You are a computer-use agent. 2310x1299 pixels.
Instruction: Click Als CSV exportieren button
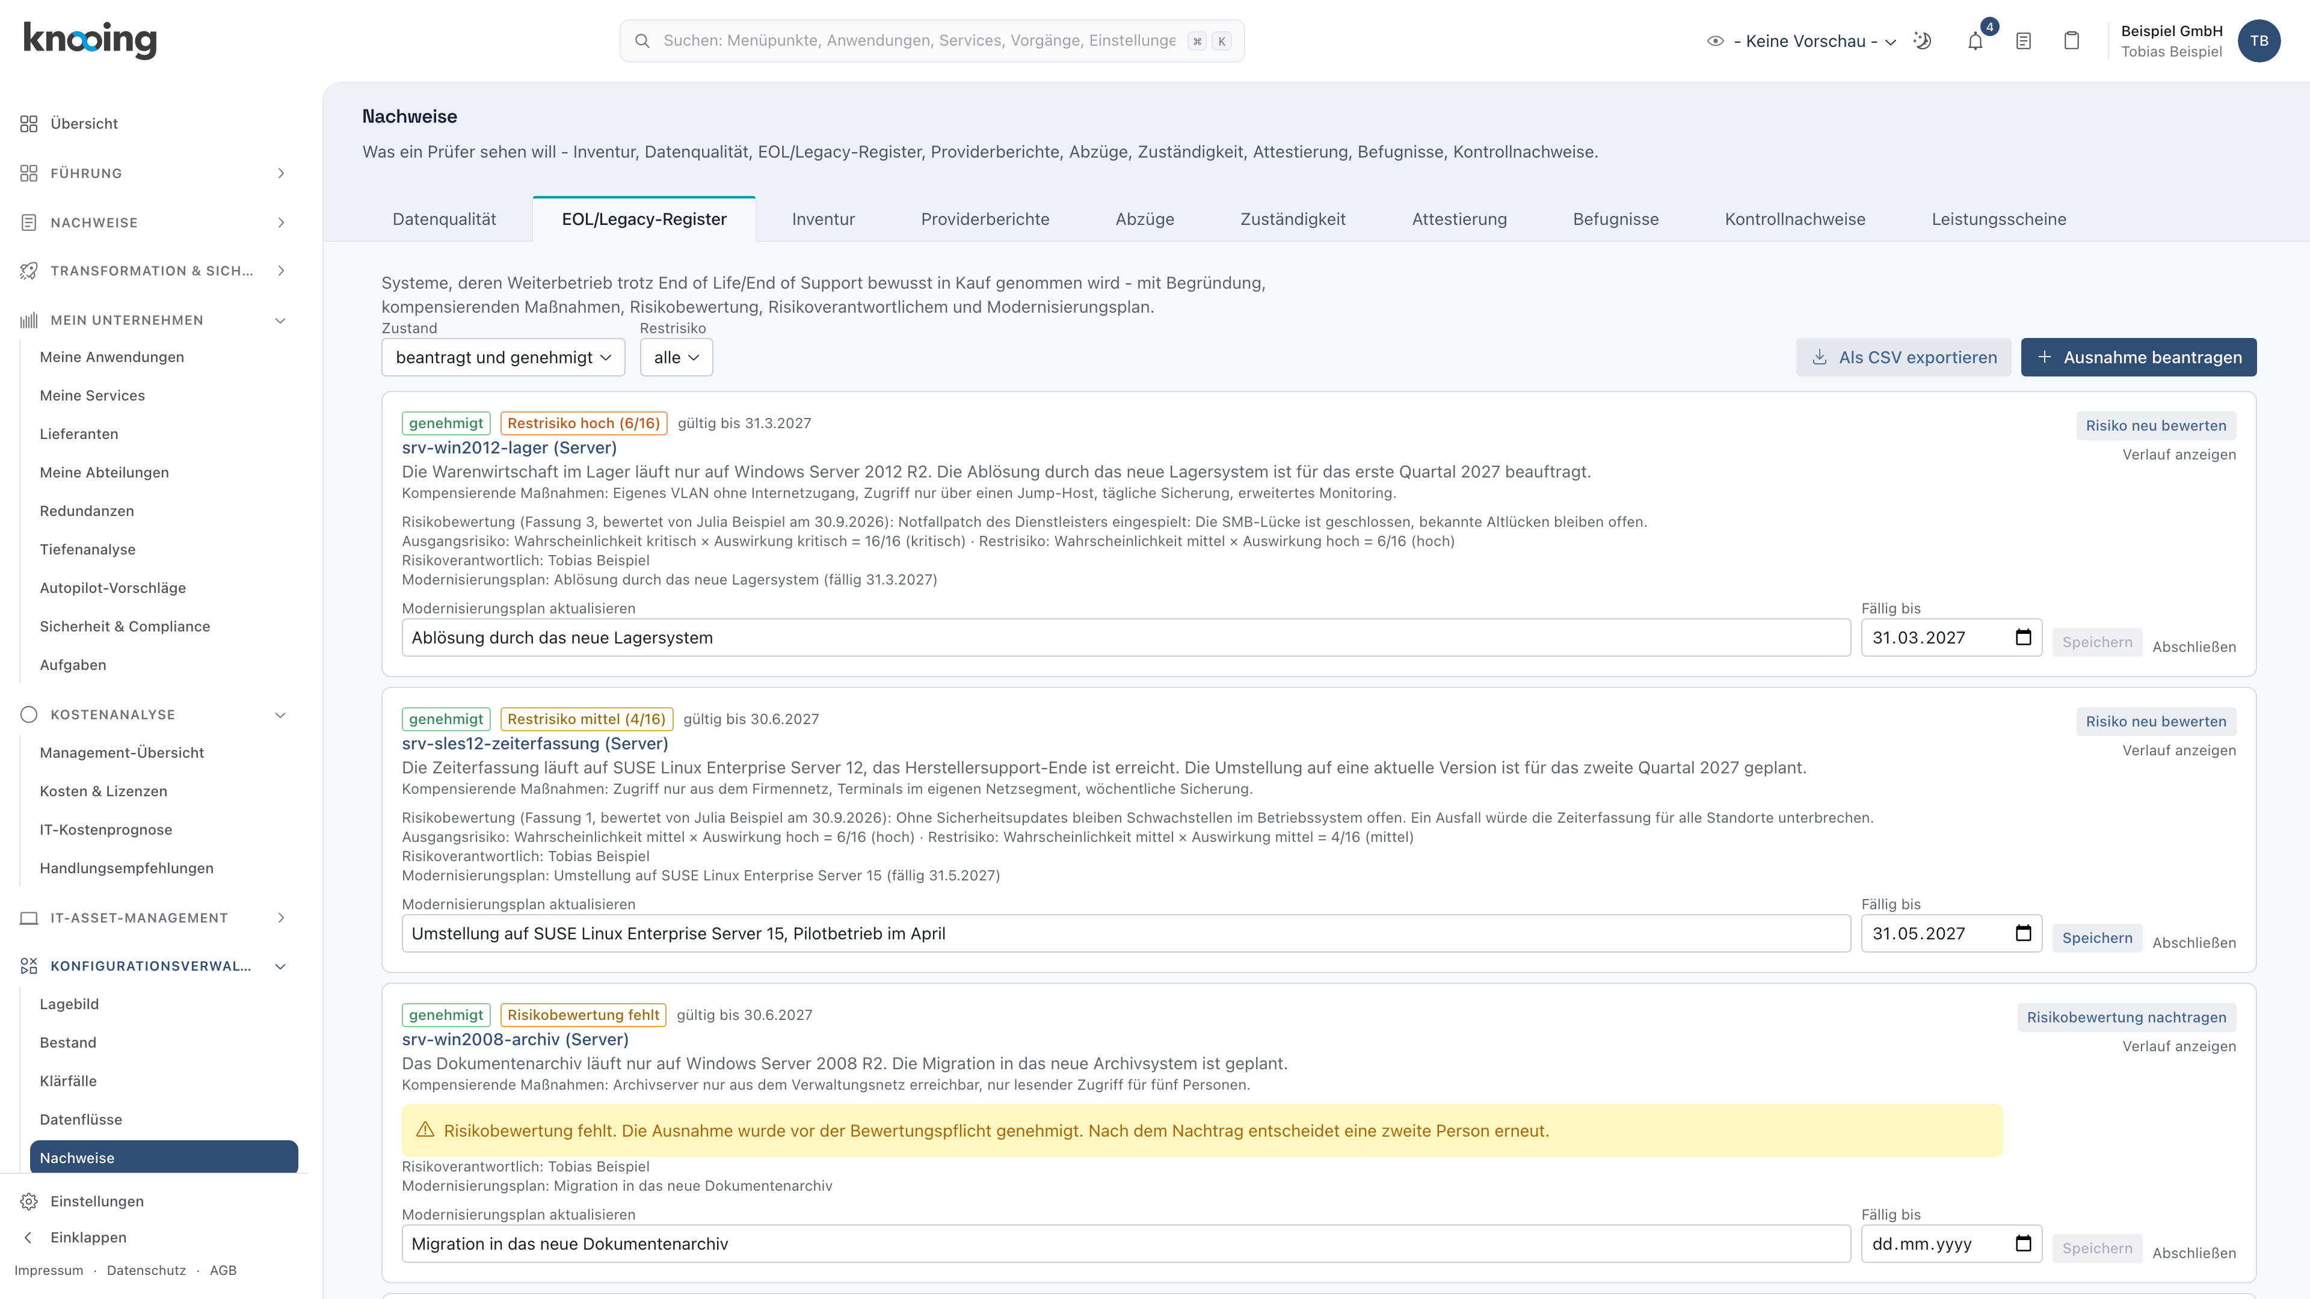[x=1903, y=358]
